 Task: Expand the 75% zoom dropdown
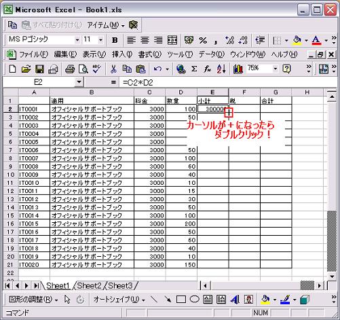pos(275,69)
